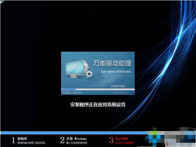Click the 最小化系统安装完成 subtitle
Viewport: 196px width, 147px height.
pyautogui.click(x=77, y=143)
